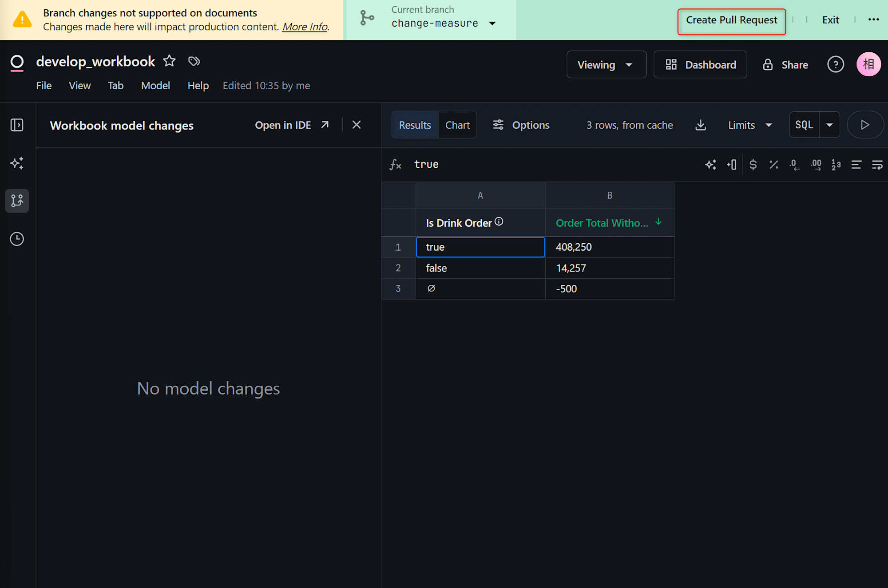Image resolution: width=888 pixels, height=588 pixels.
Task: Open the Limits dropdown
Action: 750,125
